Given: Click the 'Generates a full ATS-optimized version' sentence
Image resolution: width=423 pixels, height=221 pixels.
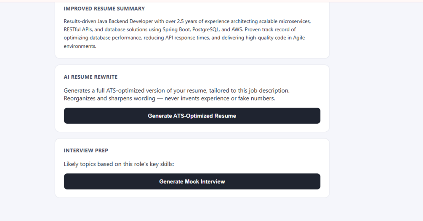Looking at the screenshot, I should pyautogui.click(x=176, y=91).
